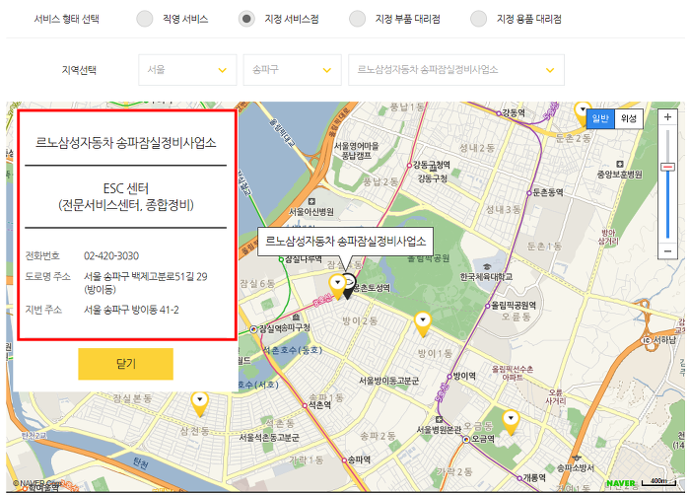
Task: Click the yellow marker near 몽촌토성역
Action: [x=337, y=287]
